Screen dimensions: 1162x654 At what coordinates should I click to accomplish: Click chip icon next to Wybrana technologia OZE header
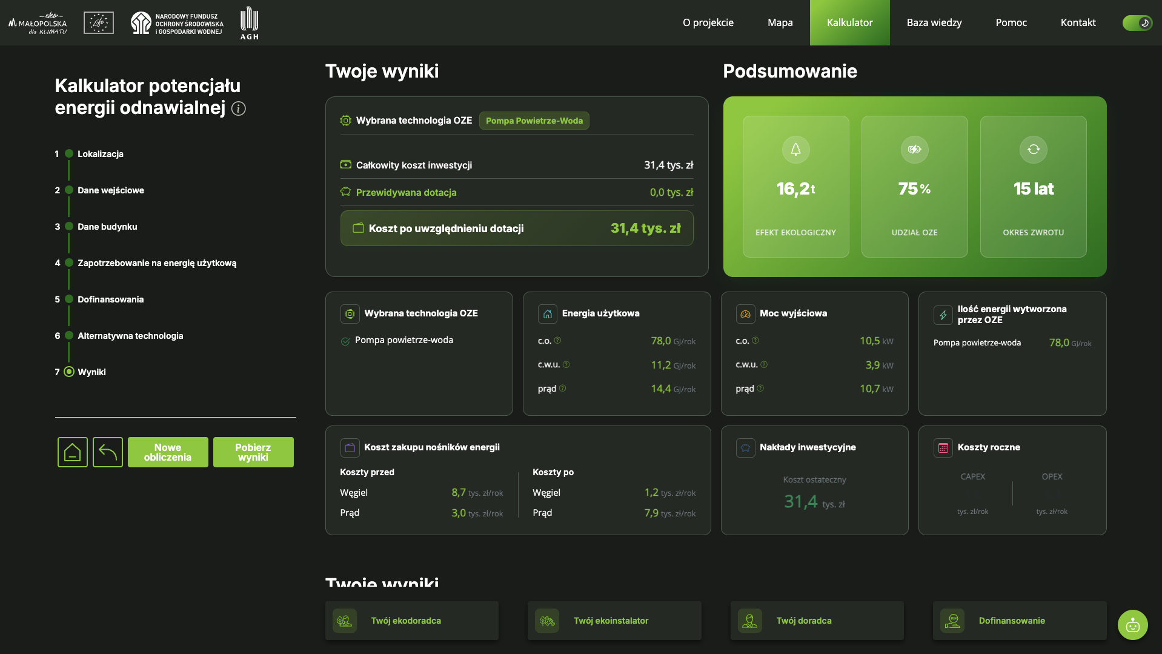click(345, 121)
